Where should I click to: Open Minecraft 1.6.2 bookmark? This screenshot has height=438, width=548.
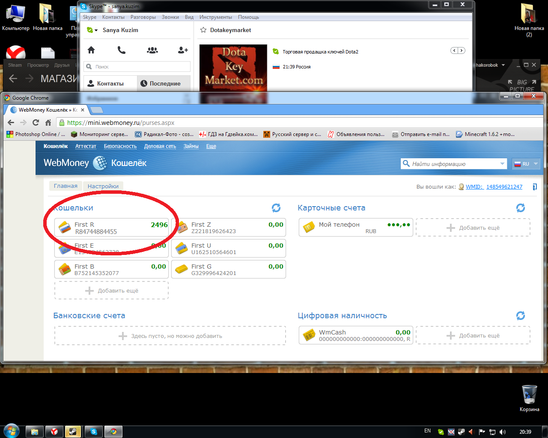click(x=485, y=134)
